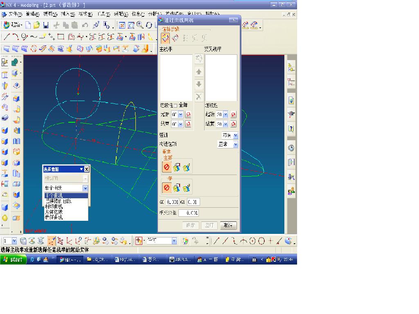Select the Rotate view icon

(149, 25)
